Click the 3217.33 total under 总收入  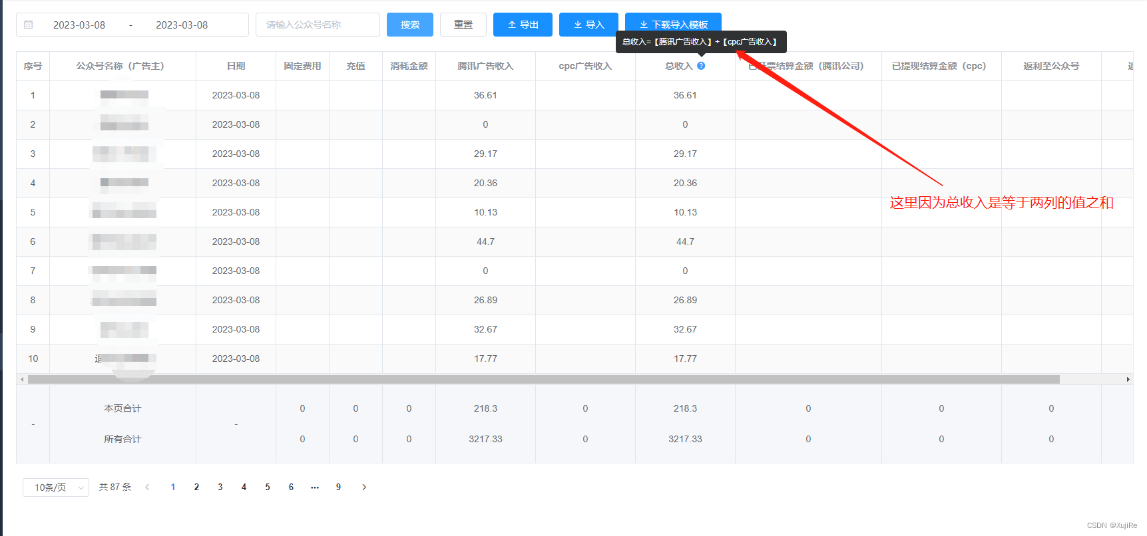[685, 439]
